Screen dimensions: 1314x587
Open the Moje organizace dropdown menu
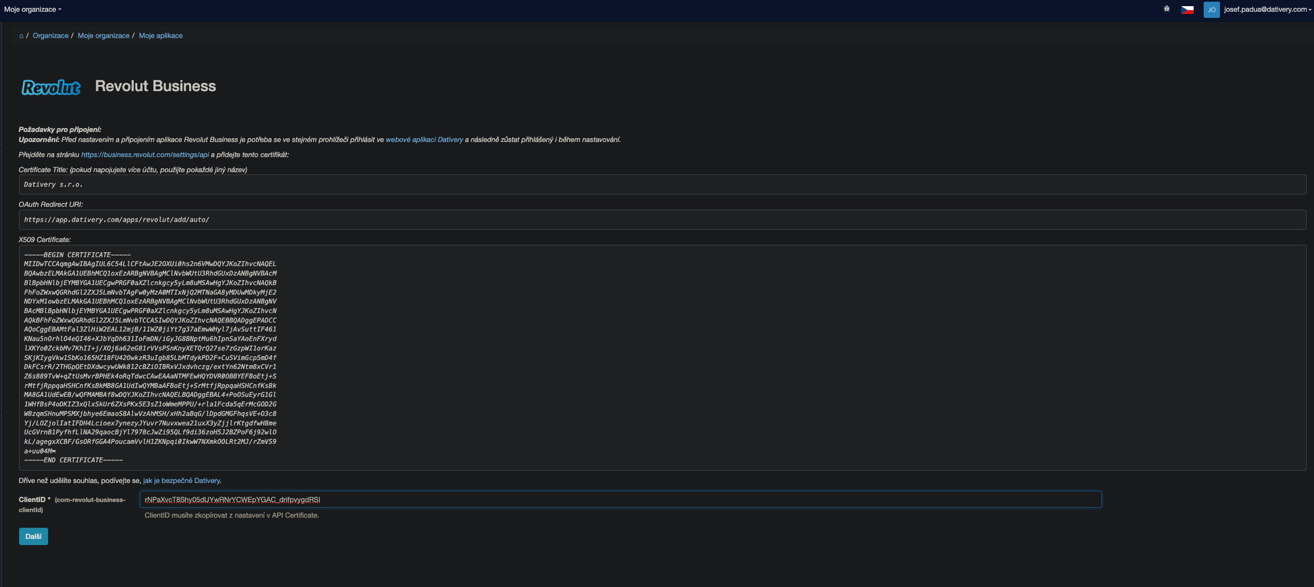tap(32, 10)
